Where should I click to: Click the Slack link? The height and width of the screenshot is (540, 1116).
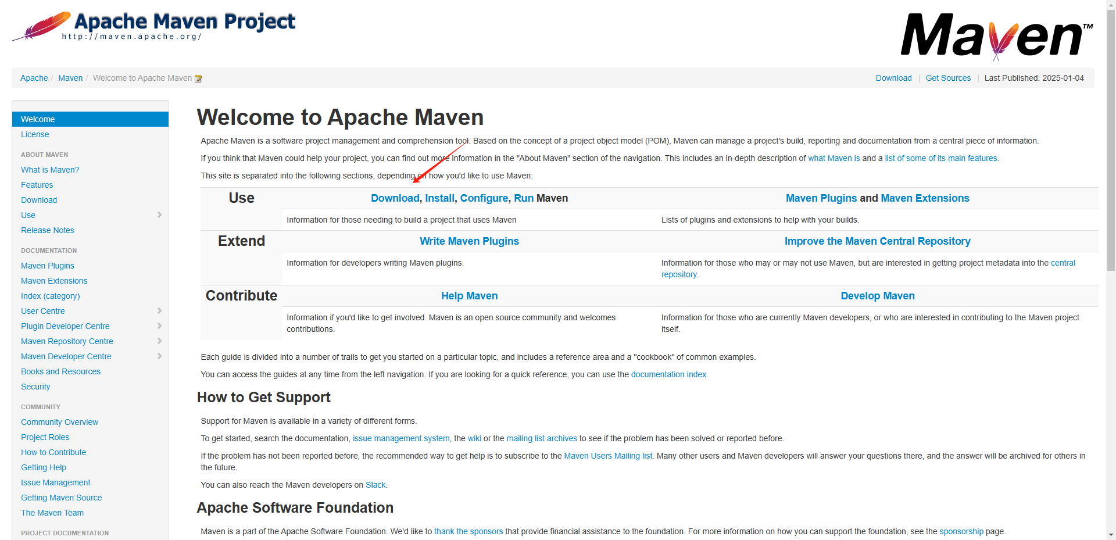(x=375, y=485)
